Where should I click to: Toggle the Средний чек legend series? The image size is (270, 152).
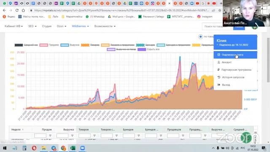tap(26, 45)
